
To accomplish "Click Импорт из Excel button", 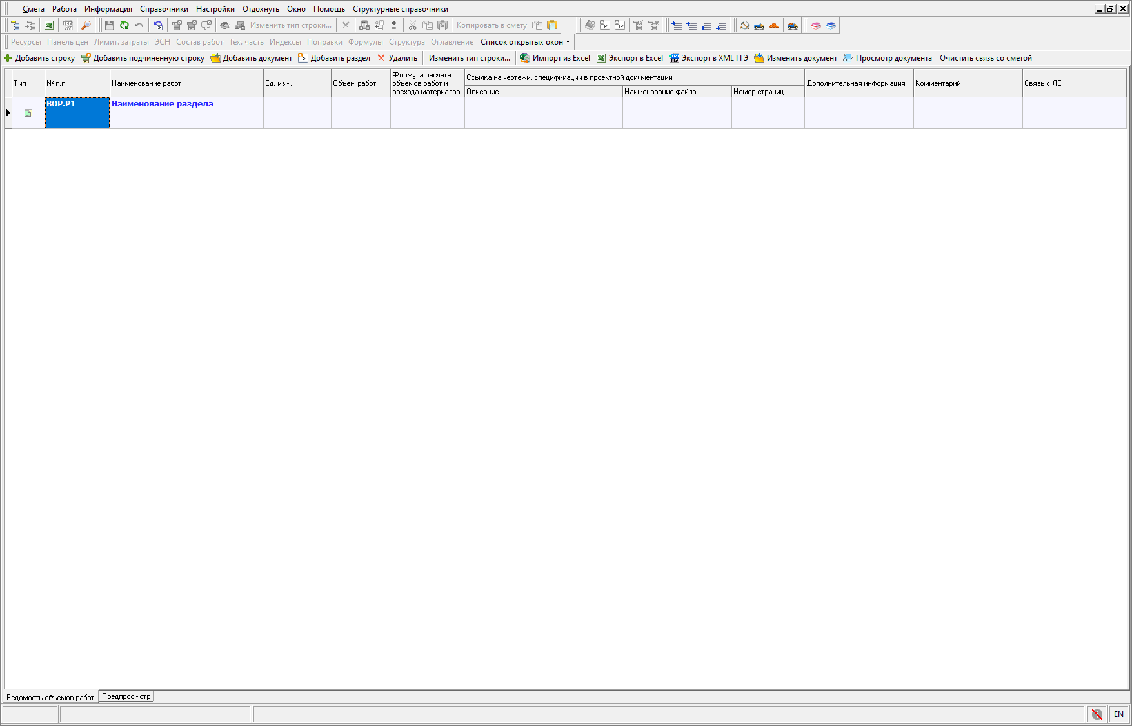I will [x=555, y=58].
